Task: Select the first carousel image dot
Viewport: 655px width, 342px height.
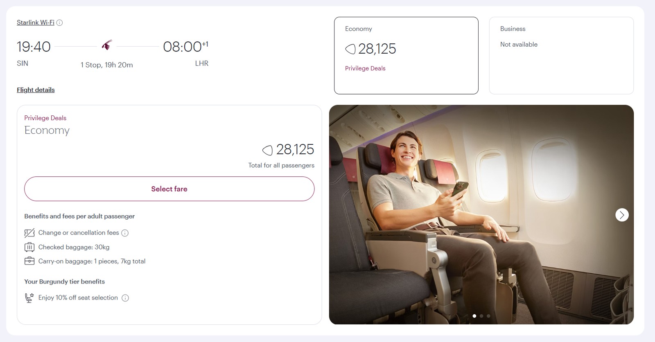Action: point(474,316)
